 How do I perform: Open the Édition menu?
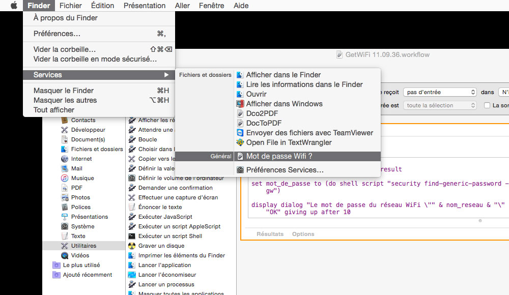click(x=103, y=6)
